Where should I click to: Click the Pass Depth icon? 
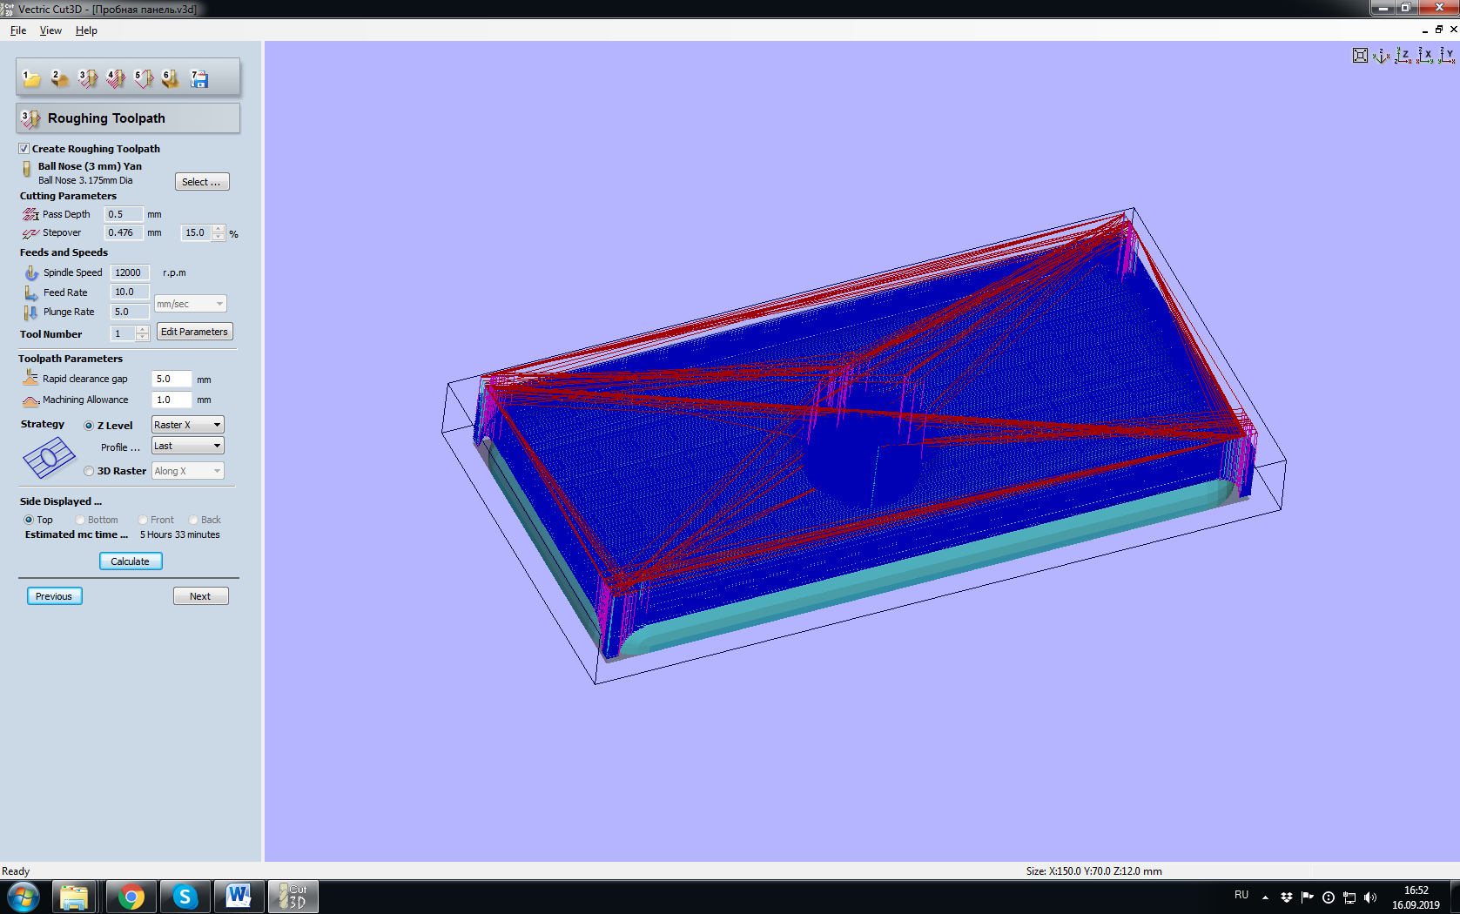coord(30,214)
